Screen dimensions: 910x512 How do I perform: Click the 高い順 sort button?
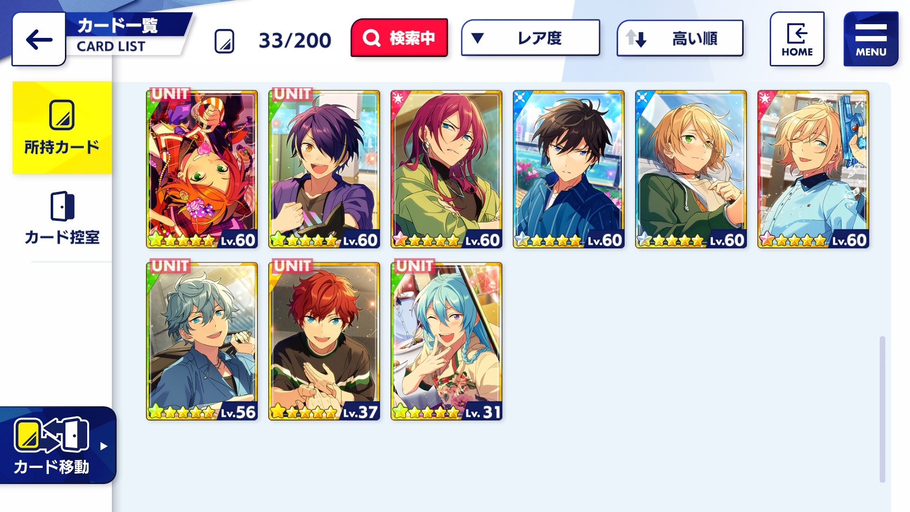coord(680,38)
